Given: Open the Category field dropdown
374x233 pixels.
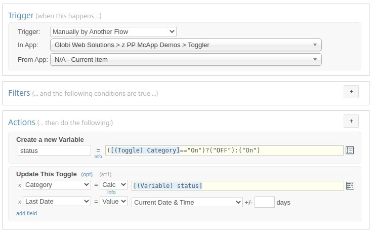Looking at the screenshot, I should tap(57, 185).
